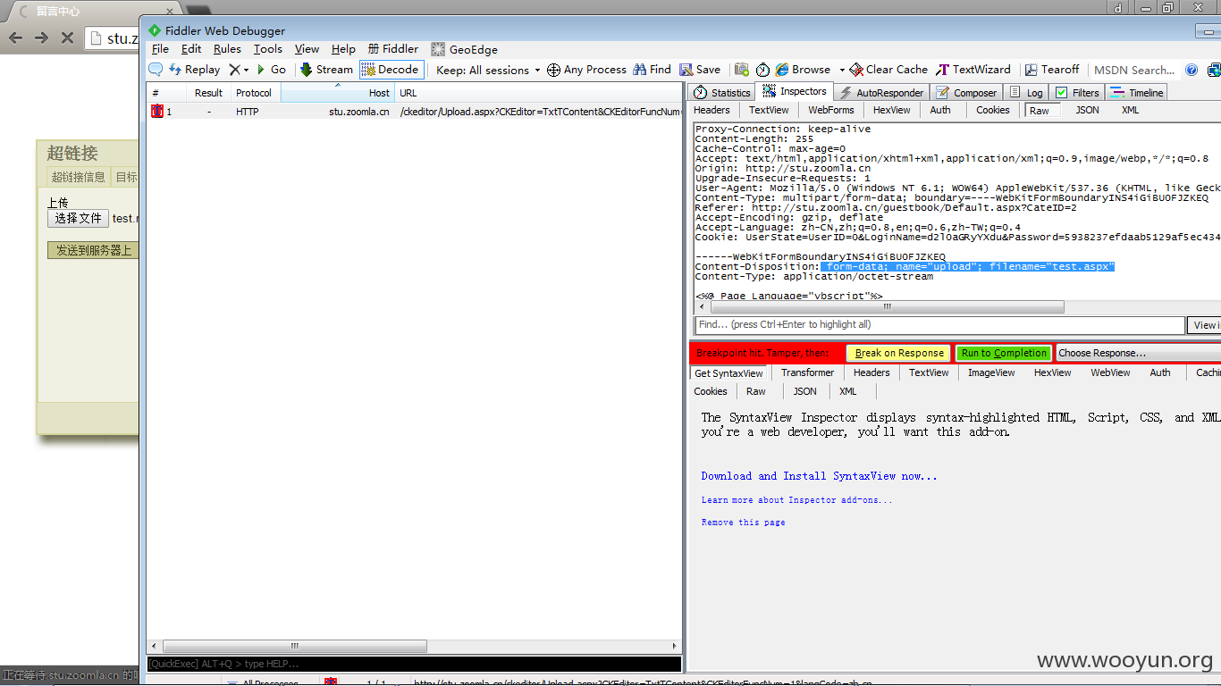Open the Help menu
1221x686 pixels.
tap(343, 49)
